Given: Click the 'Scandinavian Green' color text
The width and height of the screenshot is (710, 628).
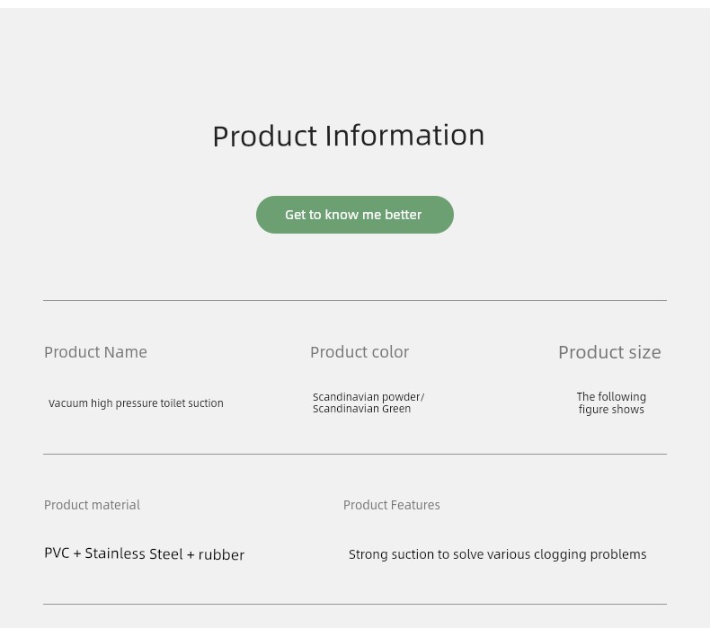Looking at the screenshot, I should (x=362, y=409).
